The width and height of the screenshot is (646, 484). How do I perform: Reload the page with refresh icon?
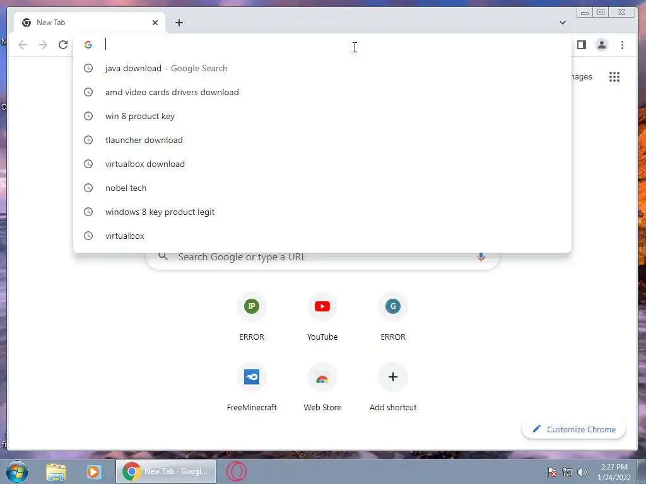63,45
